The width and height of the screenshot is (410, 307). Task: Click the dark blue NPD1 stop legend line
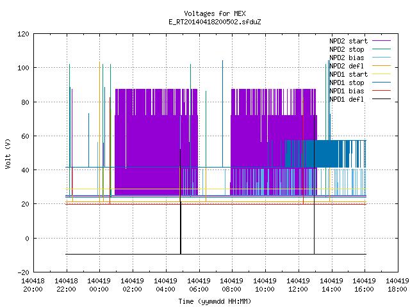382,83
